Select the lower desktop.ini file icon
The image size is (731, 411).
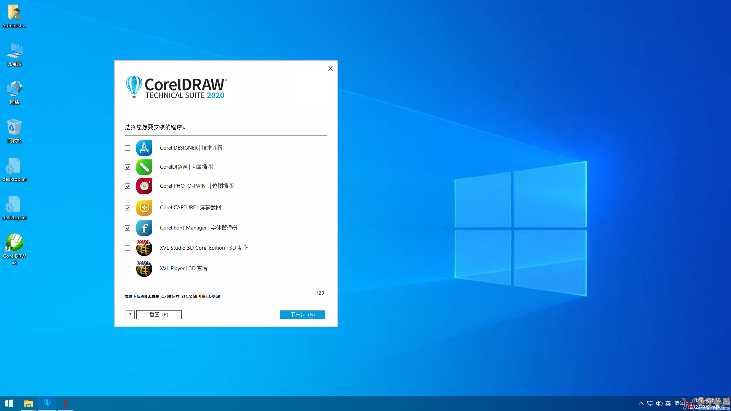click(14, 209)
